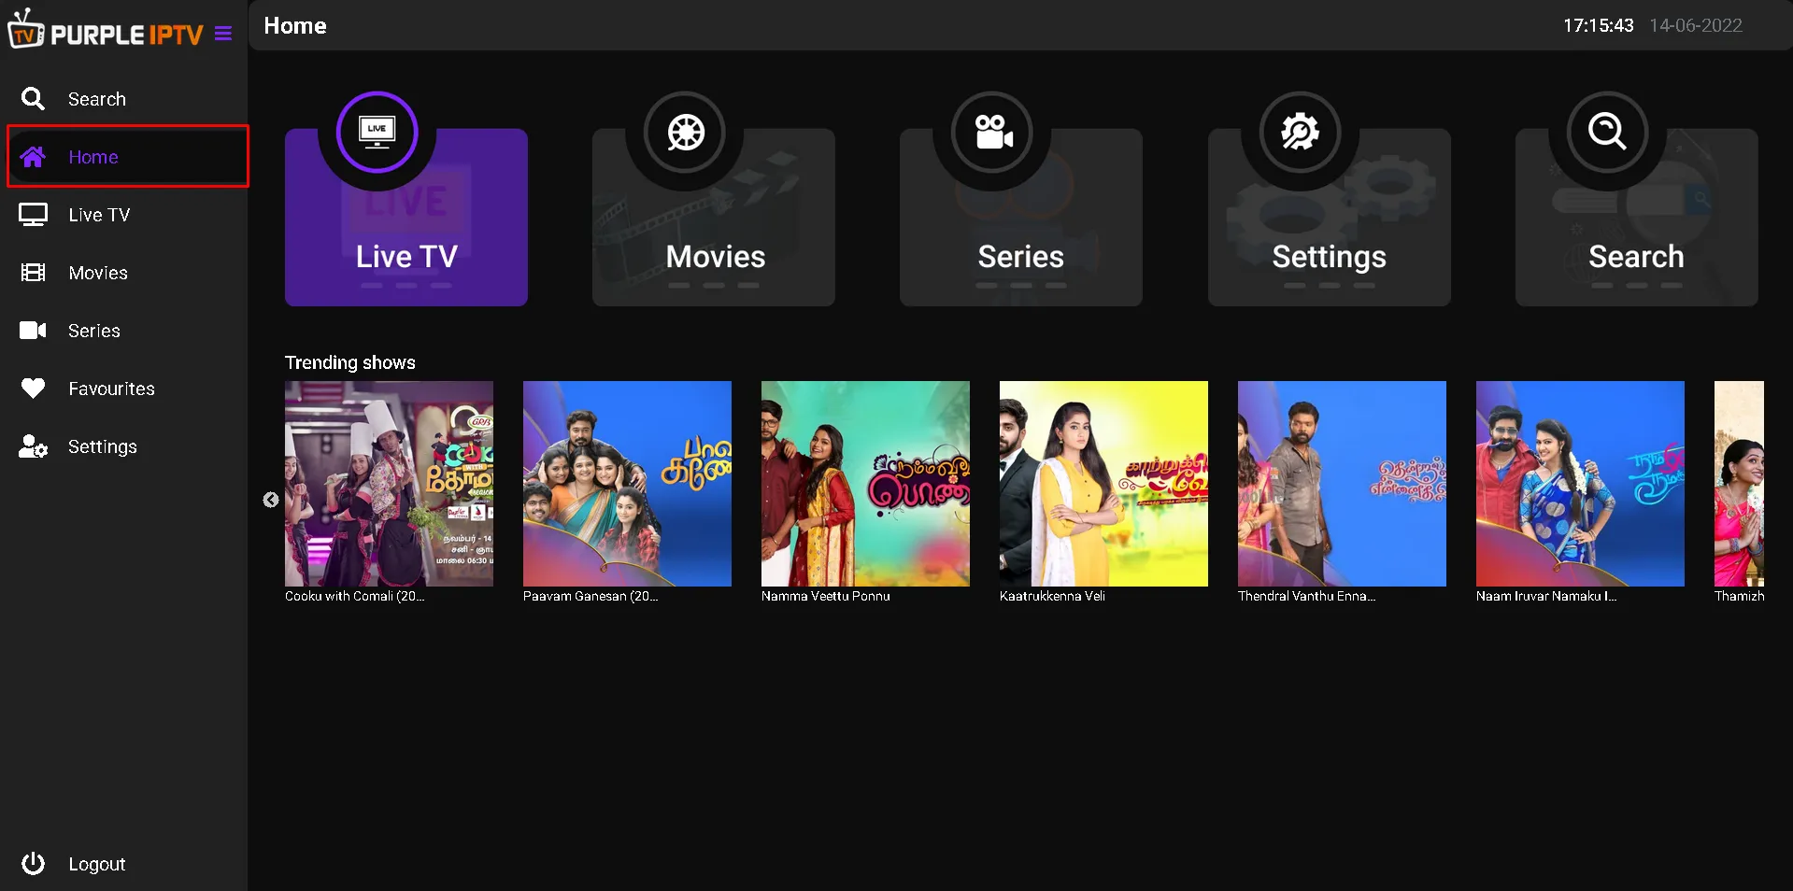Image resolution: width=1793 pixels, height=891 pixels.
Task: Open the Settings card title
Action: point(1330,257)
